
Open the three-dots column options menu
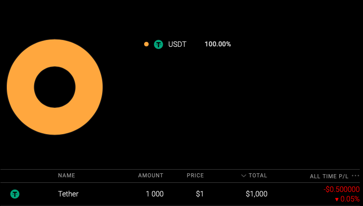(x=356, y=176)
